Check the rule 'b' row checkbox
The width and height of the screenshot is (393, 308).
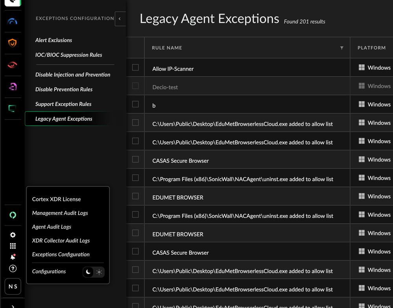135,104
